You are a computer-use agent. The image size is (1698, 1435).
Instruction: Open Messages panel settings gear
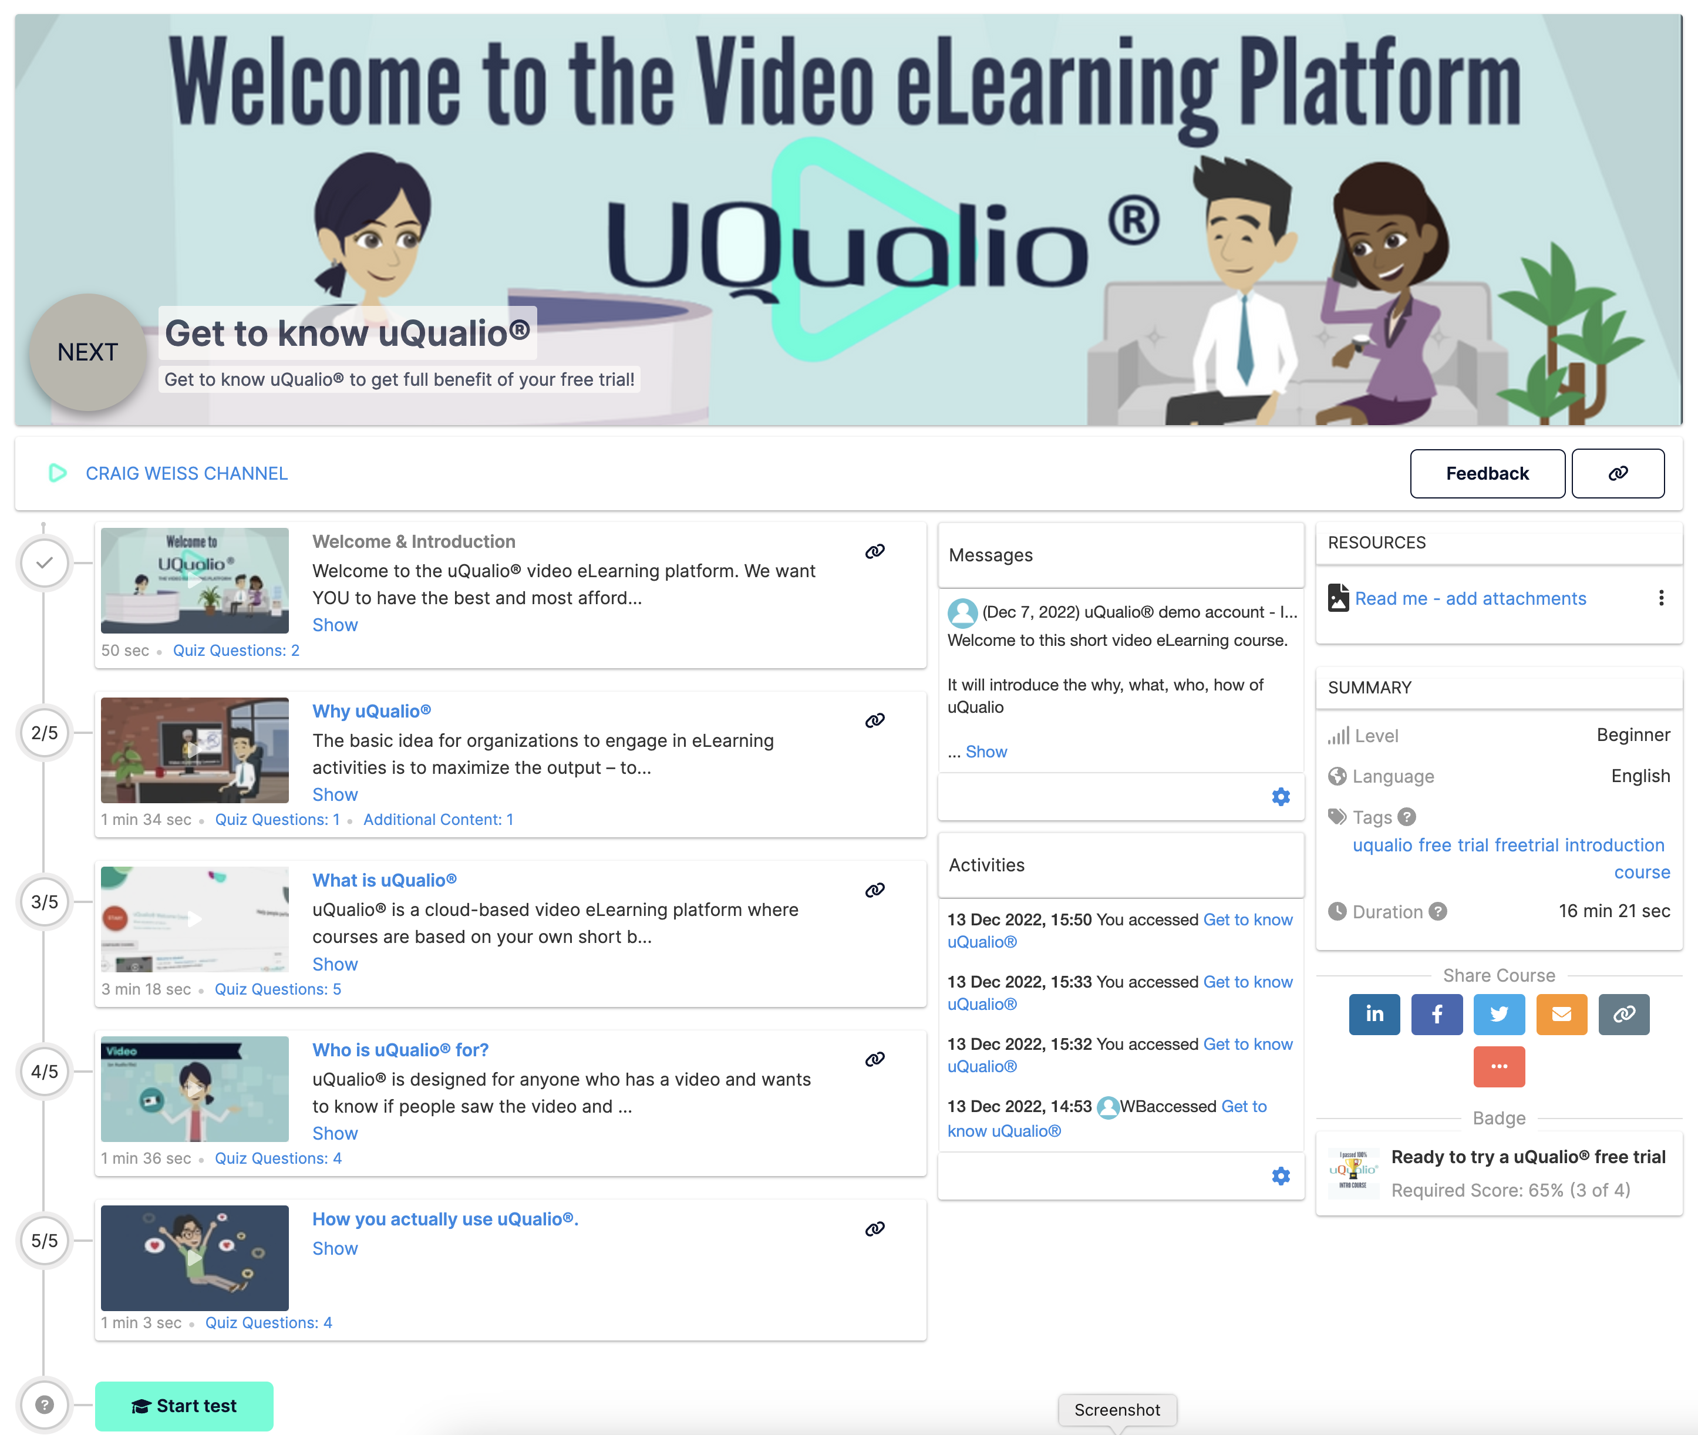(x=1281, y=796)
